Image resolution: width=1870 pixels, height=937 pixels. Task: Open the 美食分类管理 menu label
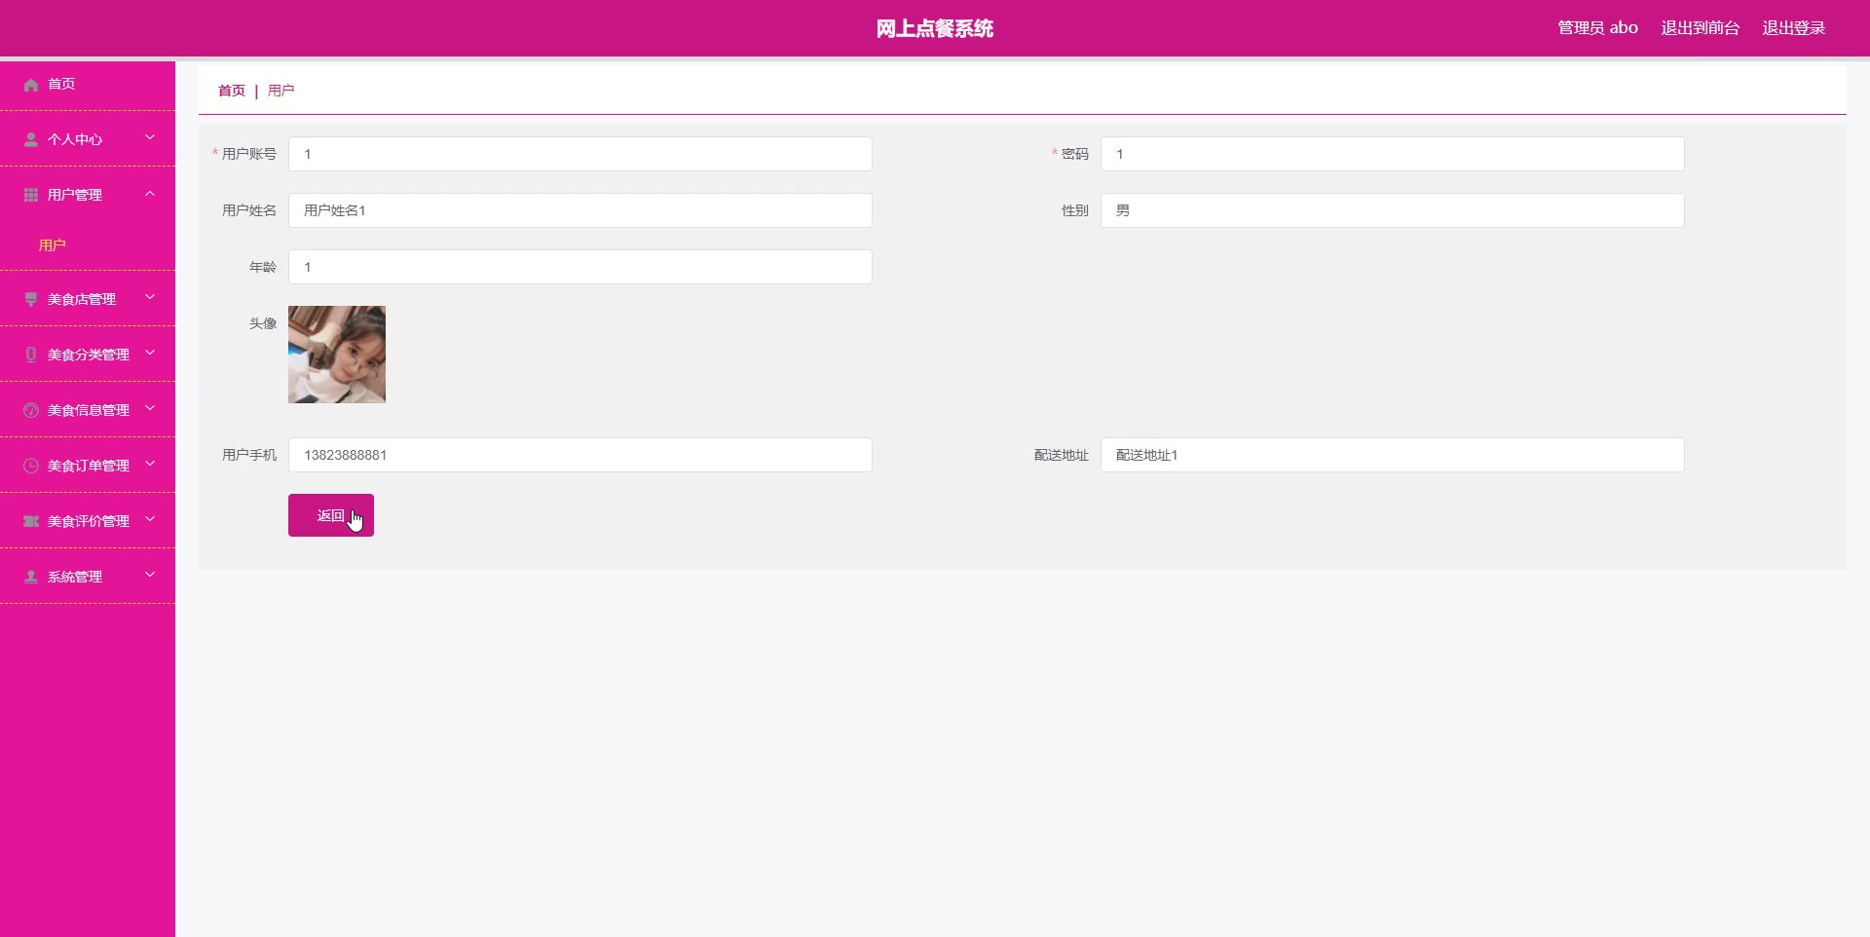[89, 356]
